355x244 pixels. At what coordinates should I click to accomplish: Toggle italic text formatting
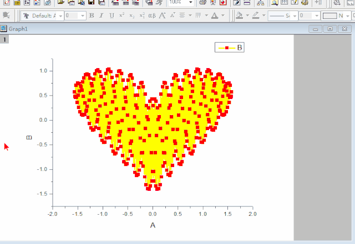coord(102,15)
